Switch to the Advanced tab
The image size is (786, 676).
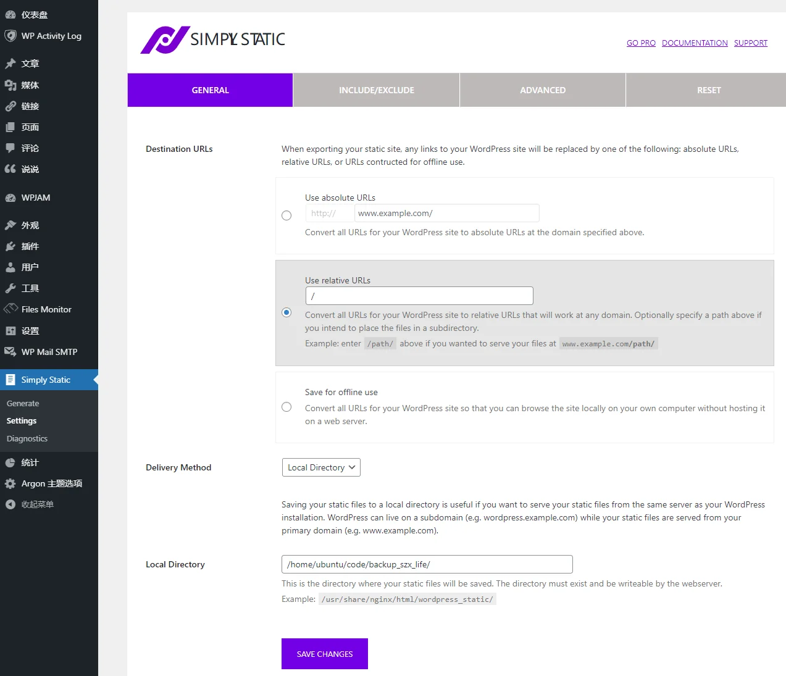tap(542, 90)
